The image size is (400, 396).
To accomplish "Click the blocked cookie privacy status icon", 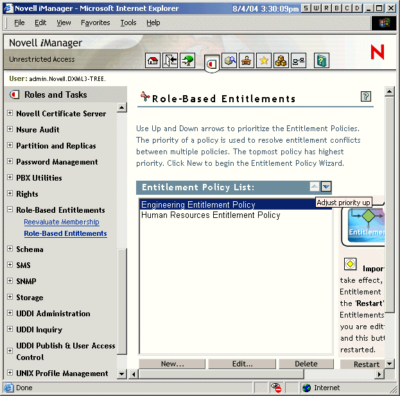I will (x=276, y=388).
